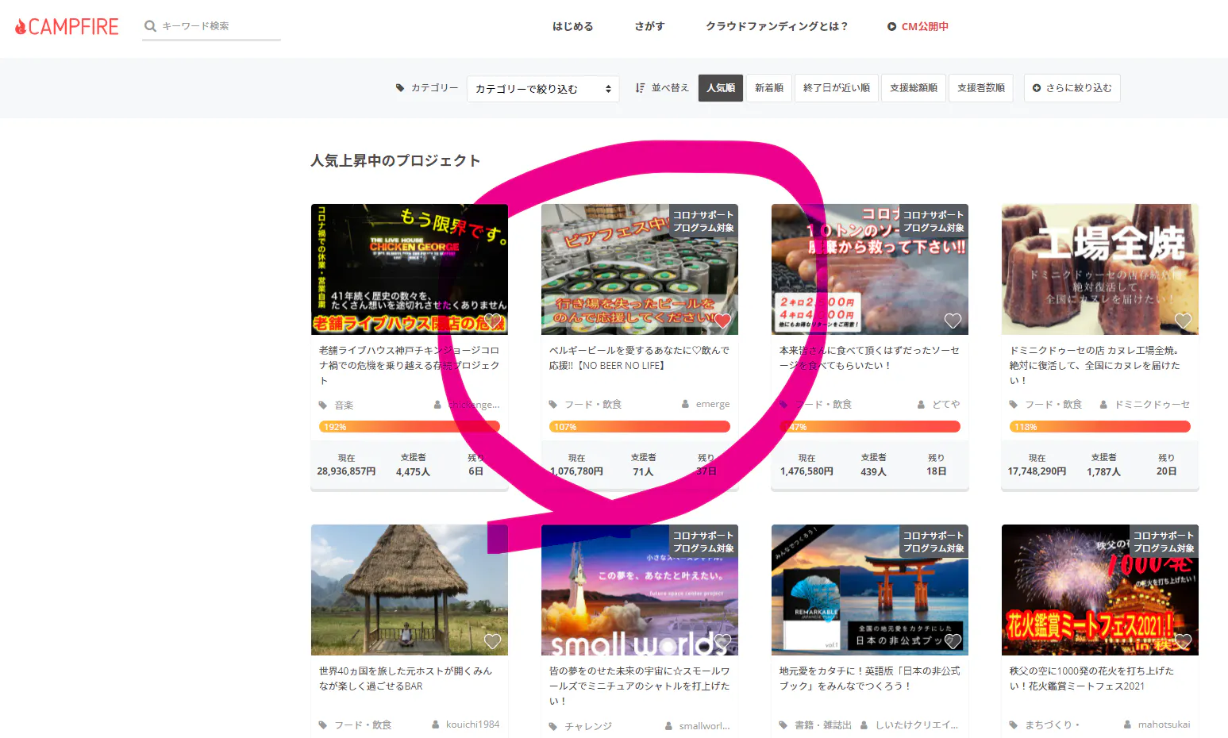
Task: Click the CM公開中 play icon
Action: (x=891, y=27)
